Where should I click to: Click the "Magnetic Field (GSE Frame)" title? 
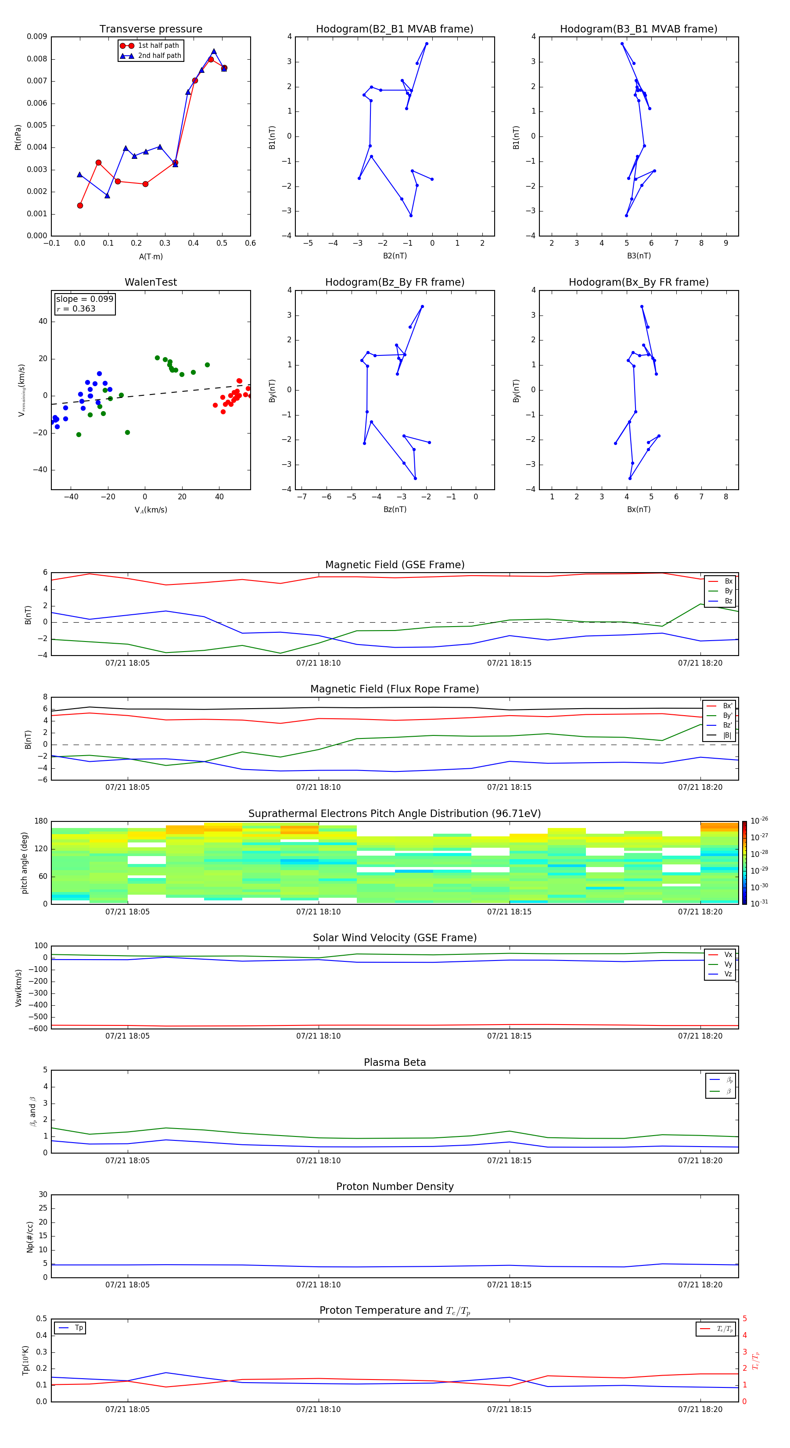tap(395, 565)
